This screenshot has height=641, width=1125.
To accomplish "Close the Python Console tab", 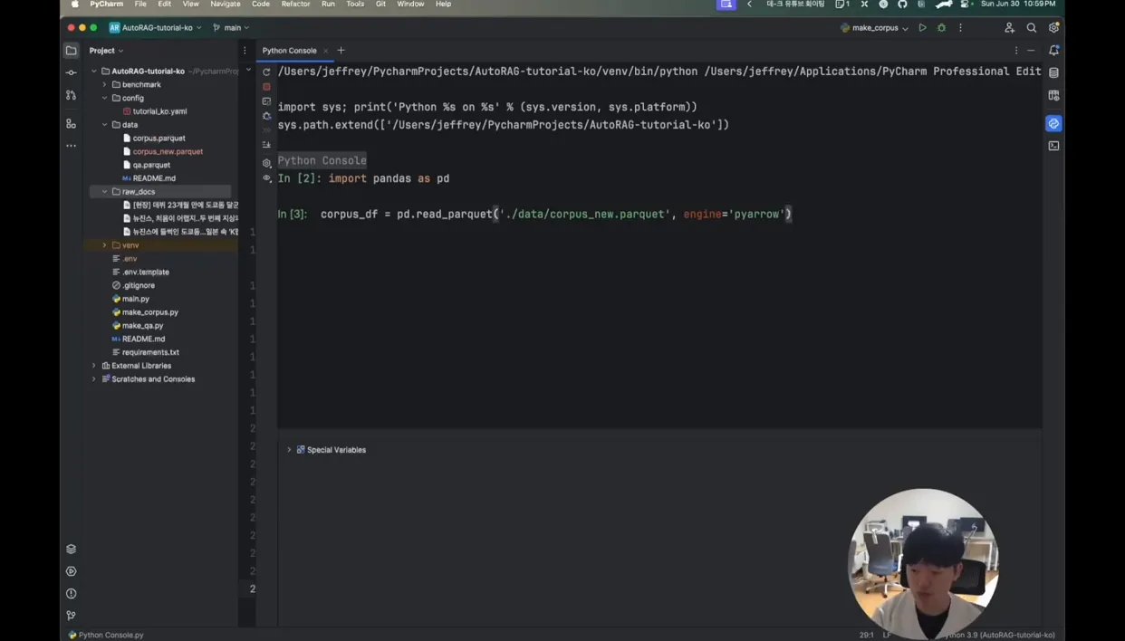I will pyautogui.click(x=326, y=51).
